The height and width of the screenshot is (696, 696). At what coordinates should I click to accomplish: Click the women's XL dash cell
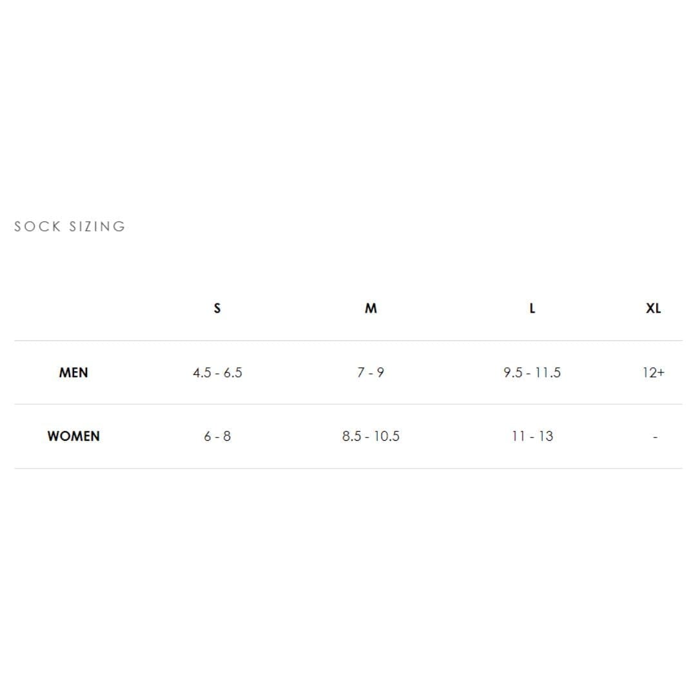[x=655, y=437]
